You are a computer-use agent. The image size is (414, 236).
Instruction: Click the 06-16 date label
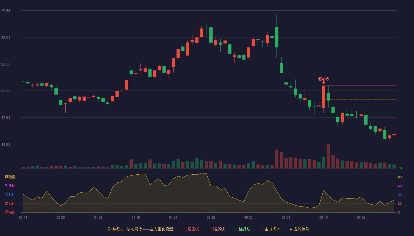(x=324, y=217)
